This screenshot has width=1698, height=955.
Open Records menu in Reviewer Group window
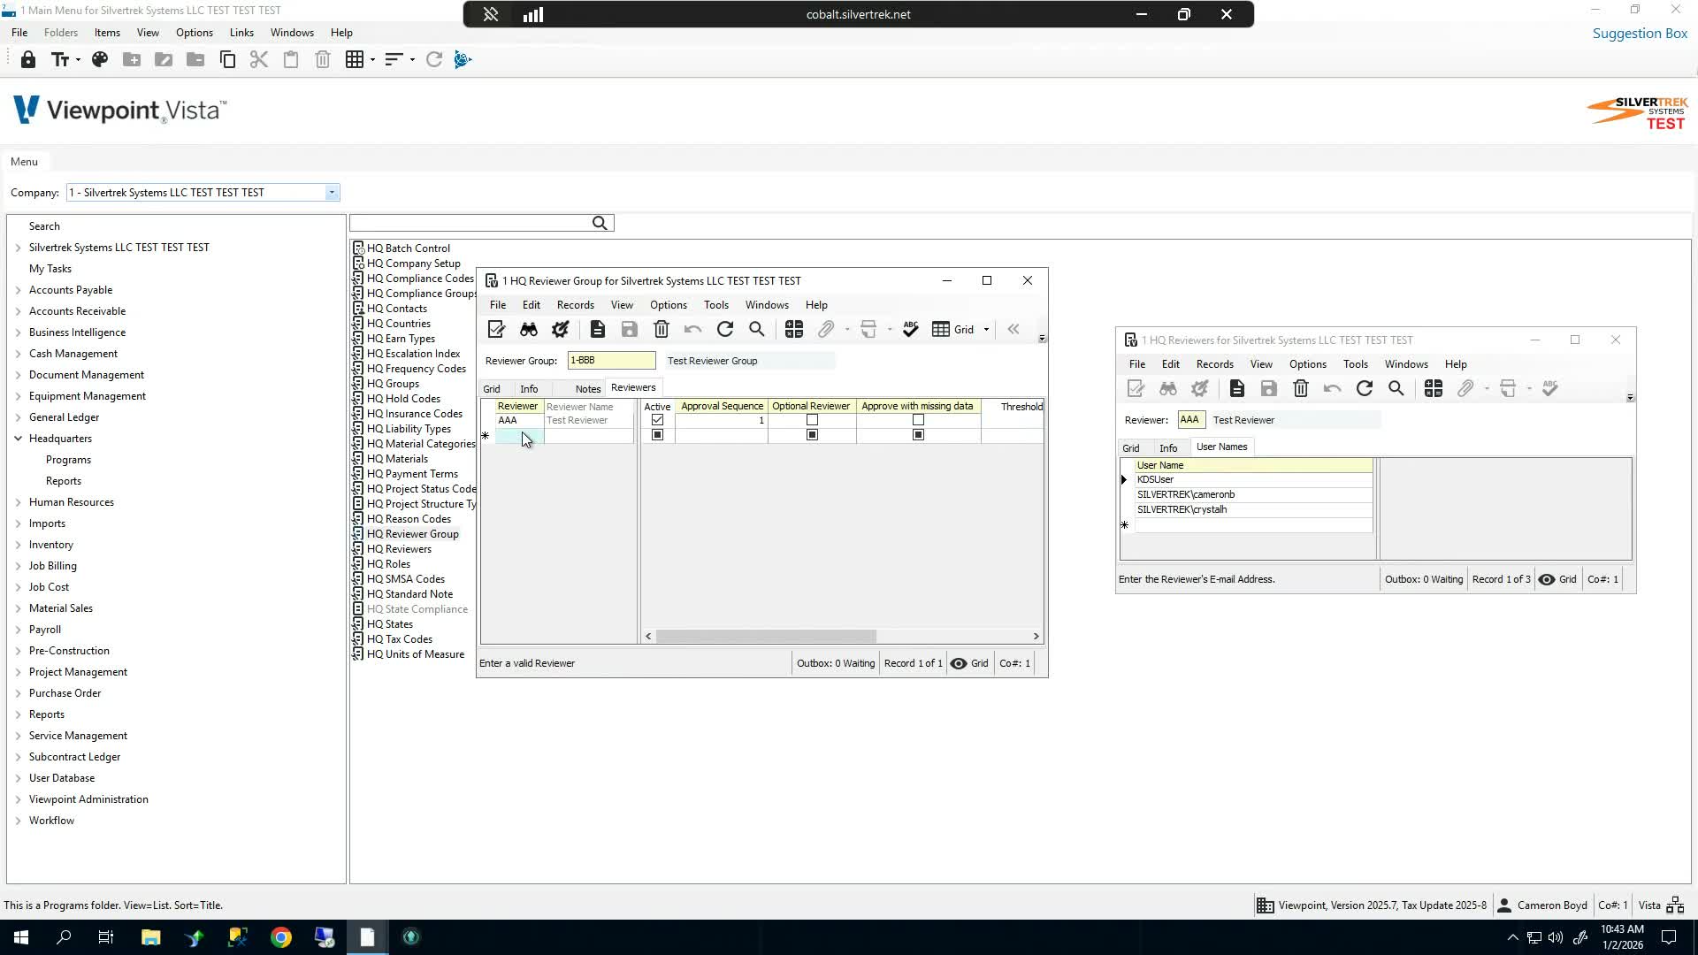(x=576, y=305)
